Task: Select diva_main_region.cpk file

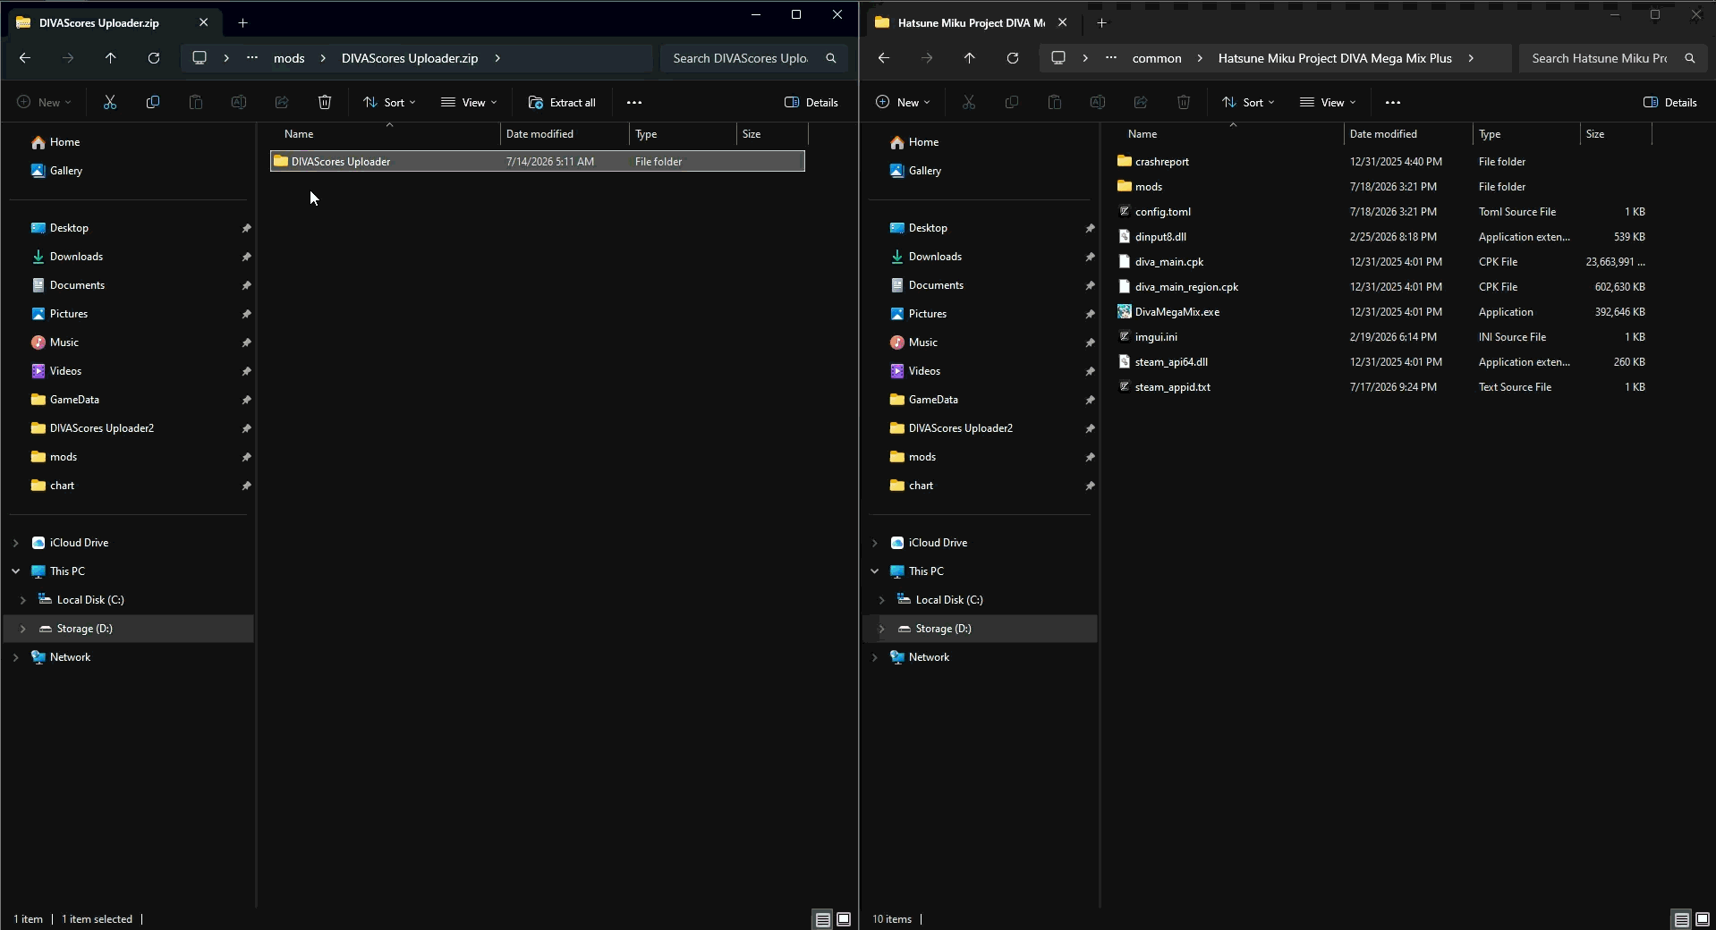Action: click(1381, 287)
